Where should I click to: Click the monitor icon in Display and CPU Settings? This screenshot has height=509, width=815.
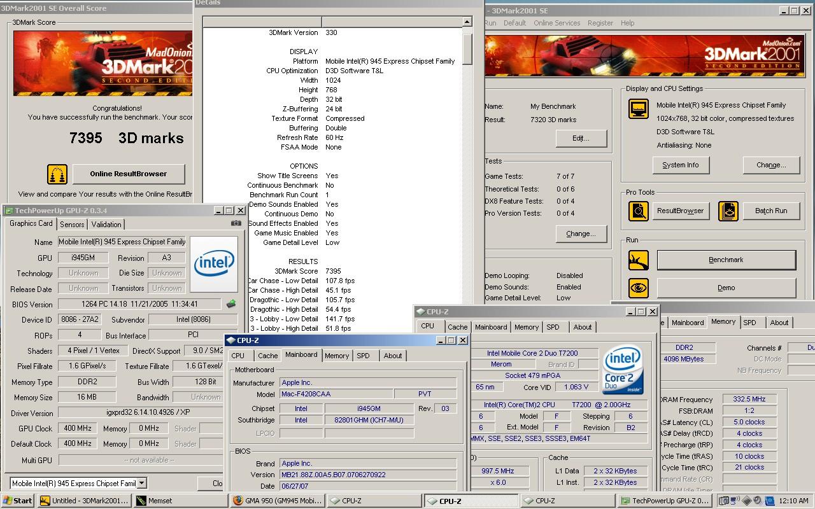coord(639,109)
